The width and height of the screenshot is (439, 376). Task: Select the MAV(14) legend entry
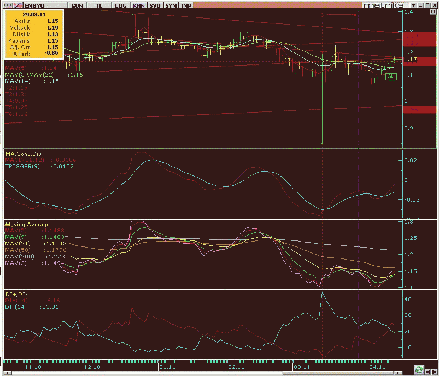point(32,81)
